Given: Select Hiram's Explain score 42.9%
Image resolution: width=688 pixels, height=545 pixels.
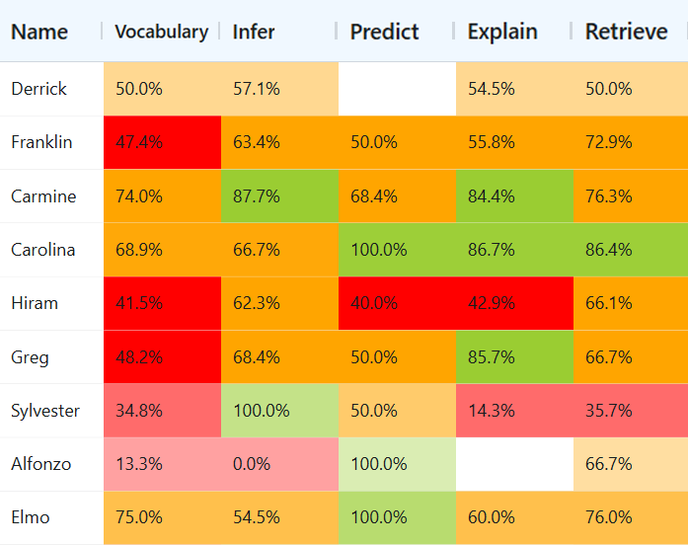Looking at the screenshot, I should [513, 303].
